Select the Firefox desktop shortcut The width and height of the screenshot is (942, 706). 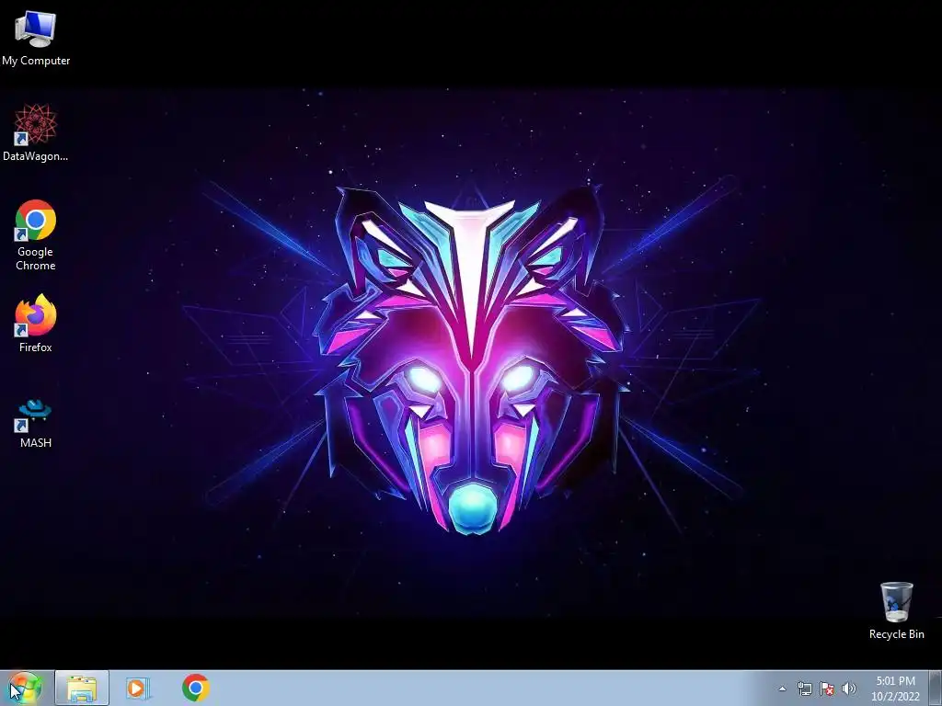click(x=36, y=323)
